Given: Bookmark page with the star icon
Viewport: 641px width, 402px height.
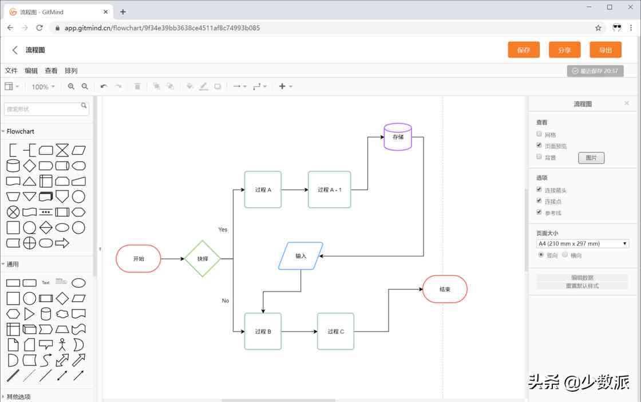Looking at the screenshot, I should 598,28.
